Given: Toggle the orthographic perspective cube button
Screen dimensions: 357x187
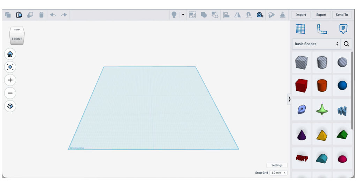Looking at the screenshot, I should 10,106.
